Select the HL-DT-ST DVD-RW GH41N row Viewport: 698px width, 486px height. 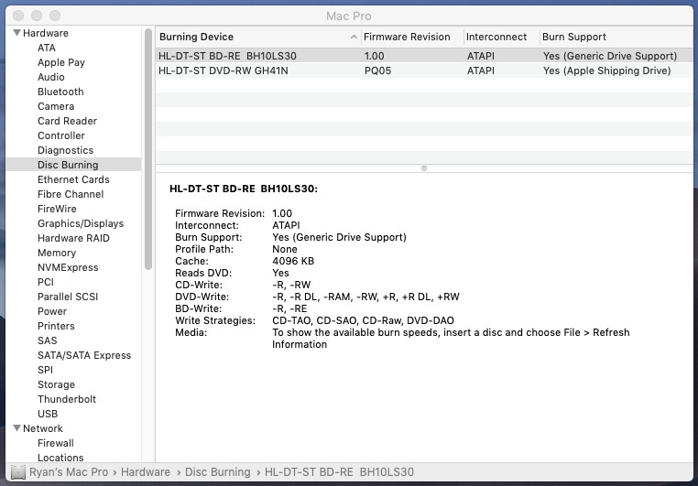click(224, 70)
